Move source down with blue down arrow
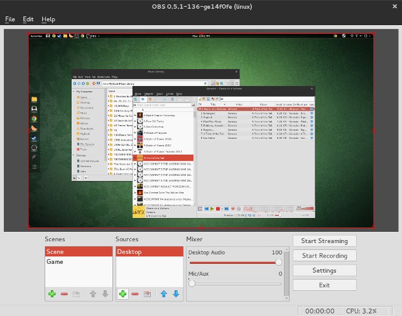Screen dimensions: 402x316 click(x=176, y=294)
